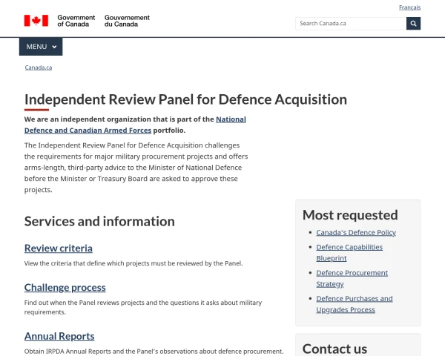
Task: Click the Gouvernement du Canada wordmark text
Action: click(x=127, y=21)
